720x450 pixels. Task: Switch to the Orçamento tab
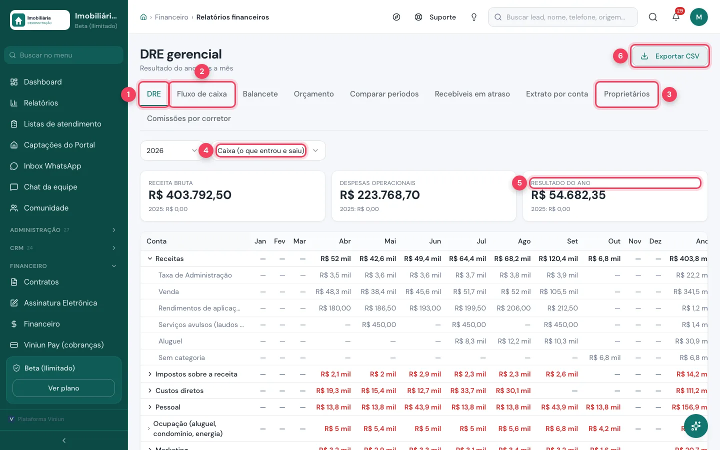click(x=314, y=94)
